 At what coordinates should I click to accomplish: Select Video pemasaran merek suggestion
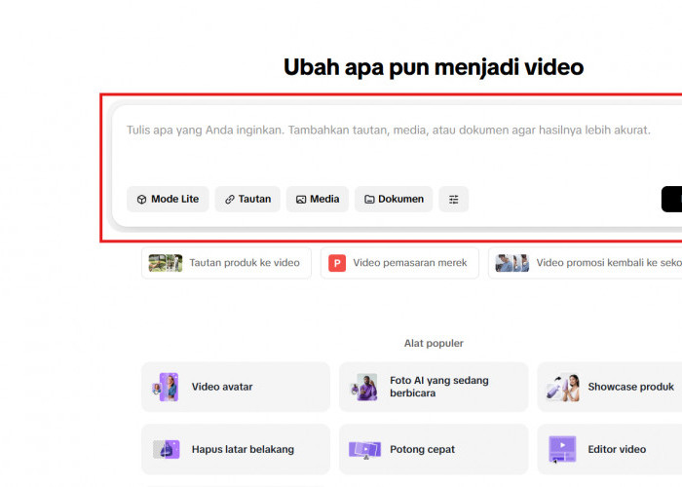(x=399, y=263)
